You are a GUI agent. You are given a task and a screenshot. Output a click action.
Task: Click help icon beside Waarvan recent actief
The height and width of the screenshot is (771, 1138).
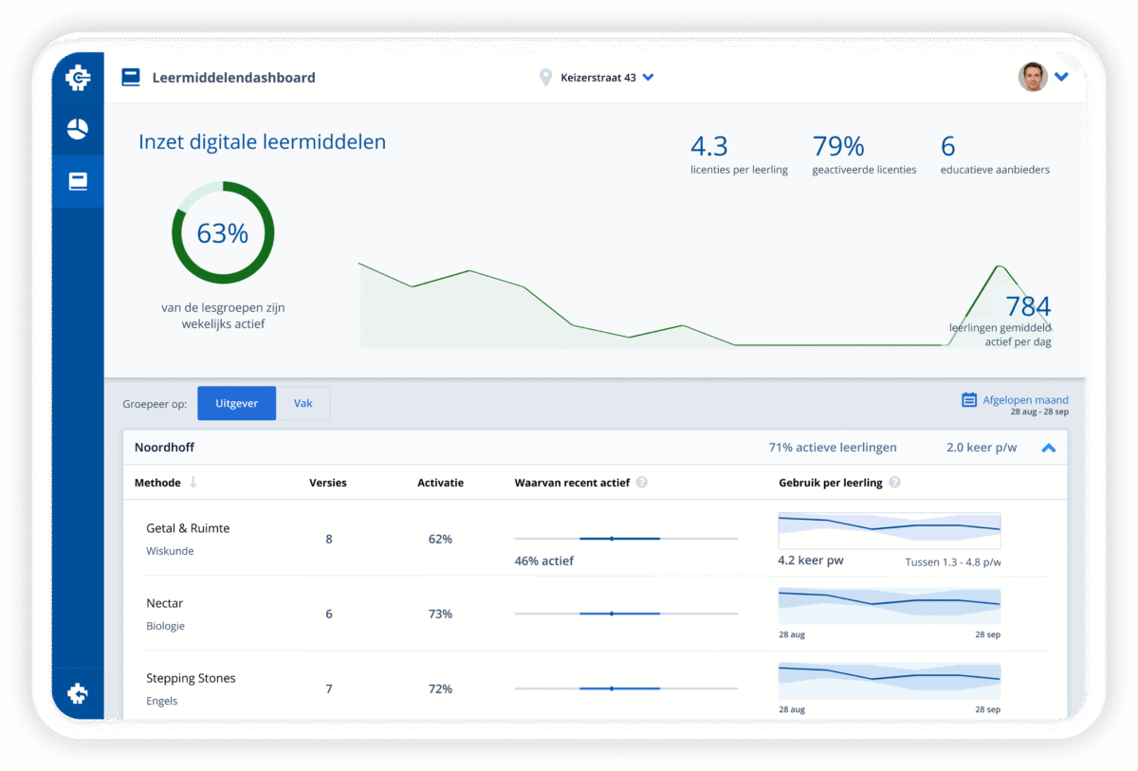[642, 483]
